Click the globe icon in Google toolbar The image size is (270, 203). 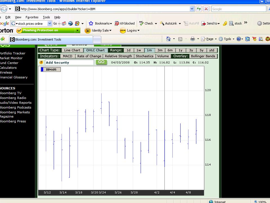[70, 23]
